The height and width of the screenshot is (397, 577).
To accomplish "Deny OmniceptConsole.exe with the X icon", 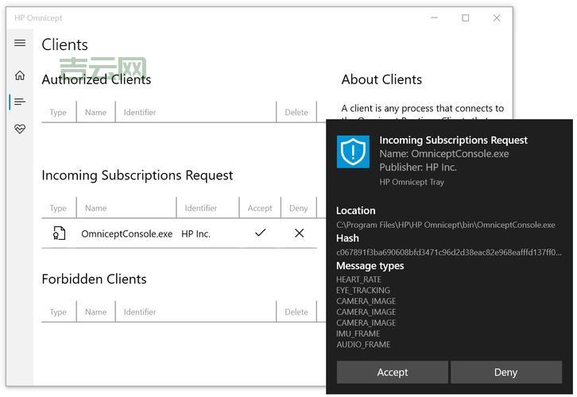I will pyautogui.click(x=299, y=233).
